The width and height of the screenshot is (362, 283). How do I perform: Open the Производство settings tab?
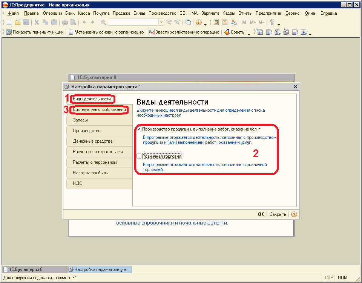(x=99, y=131)
